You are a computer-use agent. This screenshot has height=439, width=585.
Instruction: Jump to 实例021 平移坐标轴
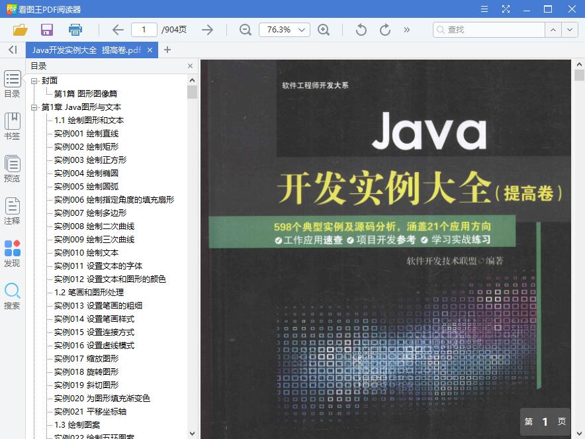pos(90,412)
